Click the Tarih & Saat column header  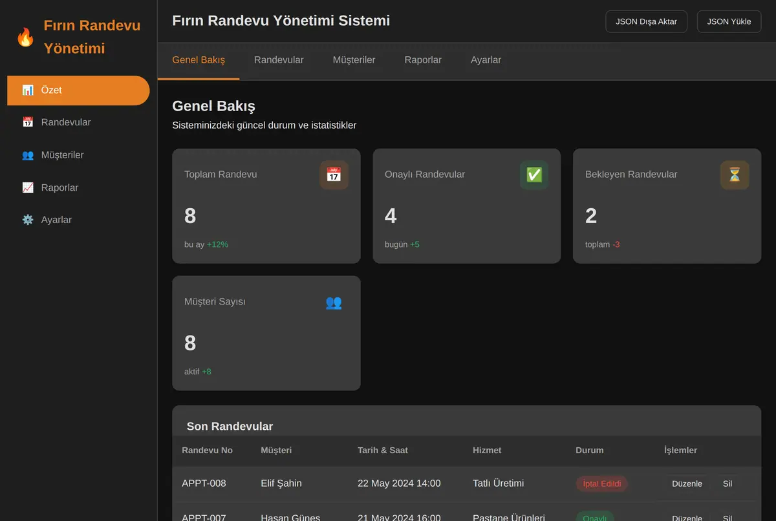pyautogui.click(x=383, y=450)
